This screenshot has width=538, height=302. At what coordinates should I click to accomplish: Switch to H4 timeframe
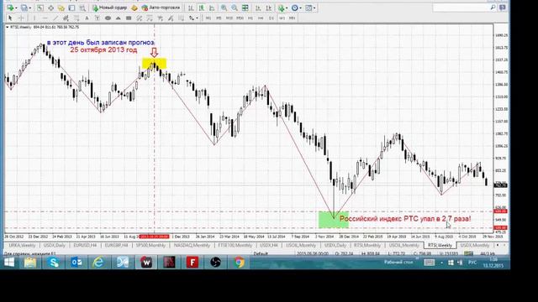(x=261, y=18)
